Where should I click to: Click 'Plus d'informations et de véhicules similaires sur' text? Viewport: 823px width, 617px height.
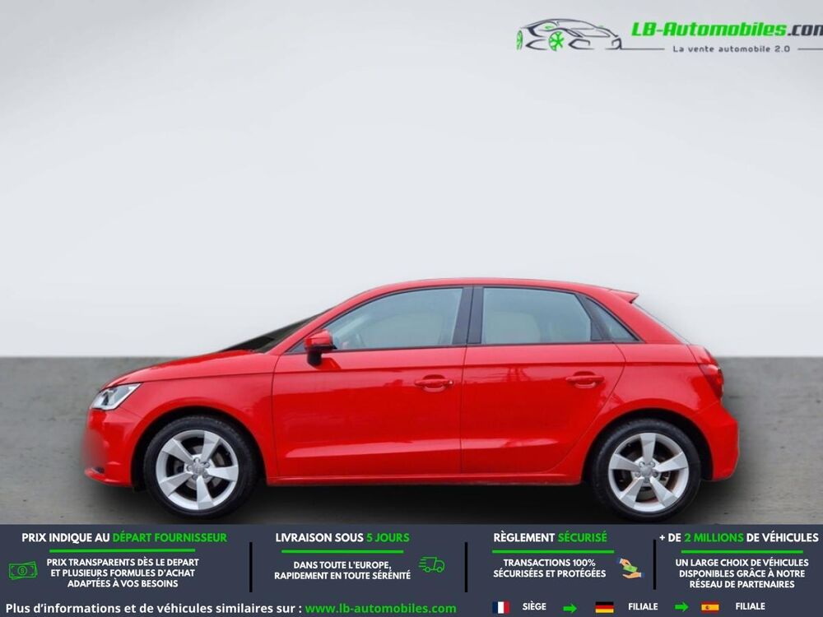pyautogui.click(x=154, y=609)
